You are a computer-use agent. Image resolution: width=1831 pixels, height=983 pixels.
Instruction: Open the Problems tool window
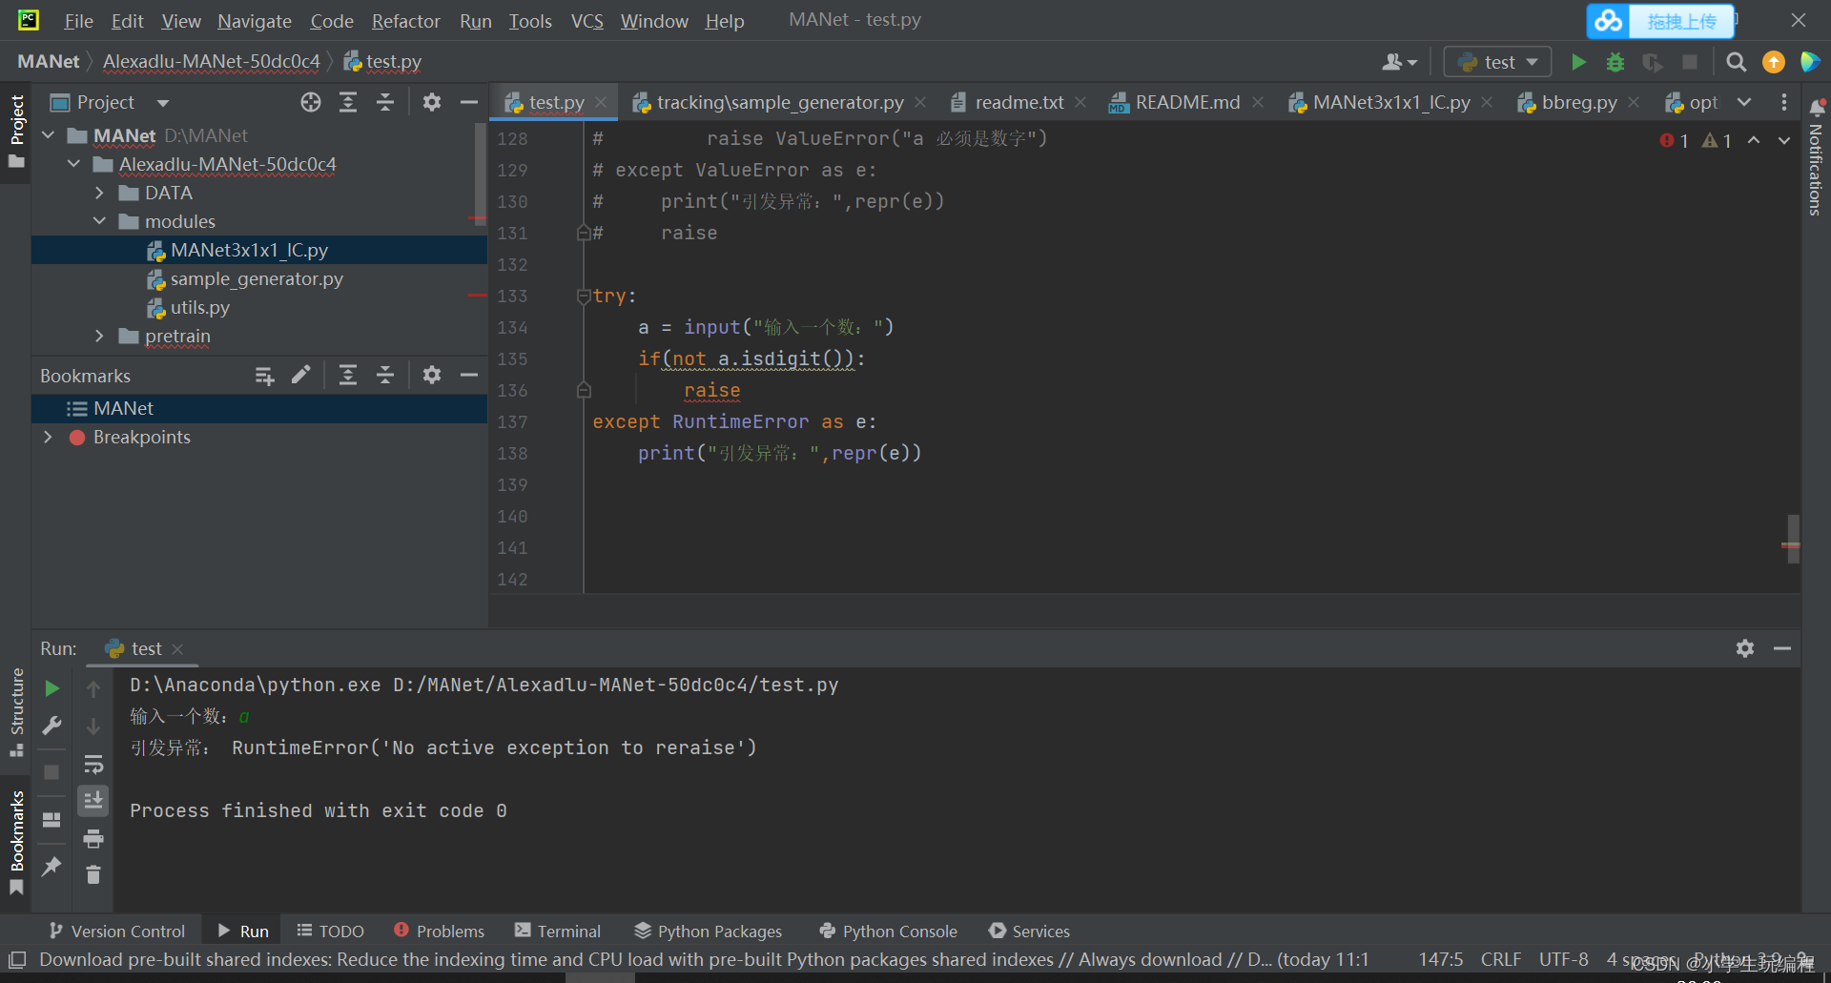click(x=440, y=931)
